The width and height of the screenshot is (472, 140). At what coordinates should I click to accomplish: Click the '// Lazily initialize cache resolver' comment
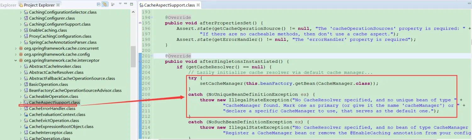point(280,73)
